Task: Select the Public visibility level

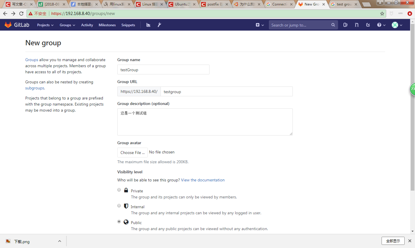Action: click(x=119, y=221)
